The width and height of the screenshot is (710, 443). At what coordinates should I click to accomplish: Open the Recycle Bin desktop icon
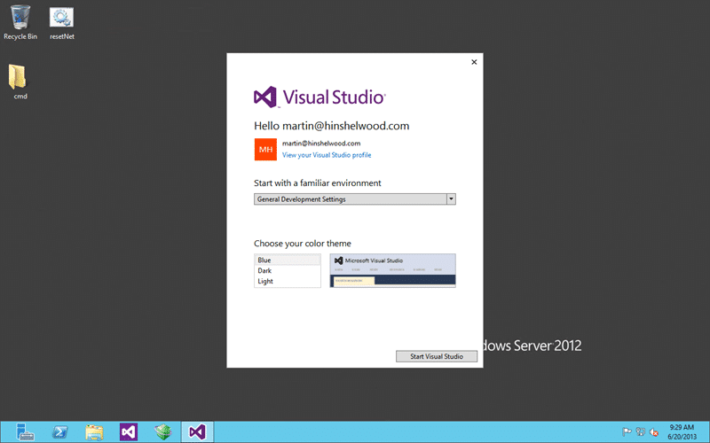pos(20,23)
